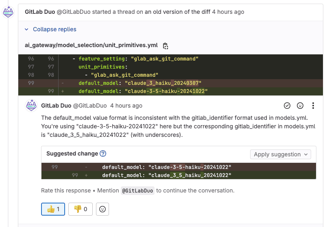Resolve thread with checkmark circle icon
Viewport: 327px width, 227px height.
[287, 106]
